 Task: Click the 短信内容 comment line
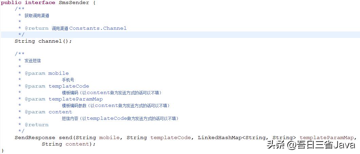click(x=120, y=118)
